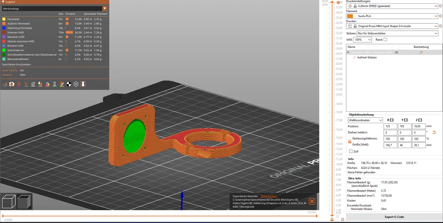
Task: Dismiss the export finished notification
Action: (312, 201)
